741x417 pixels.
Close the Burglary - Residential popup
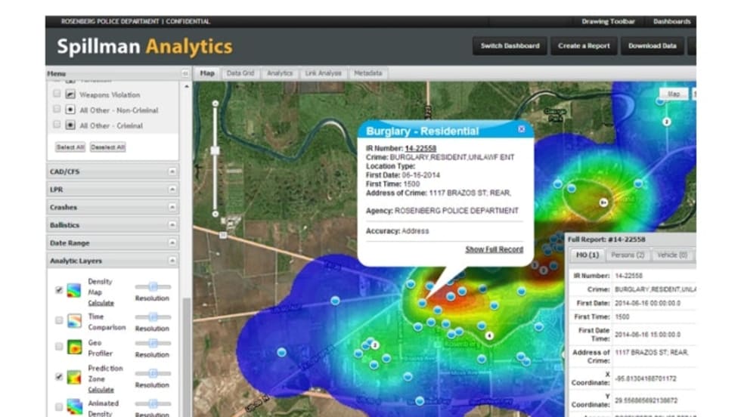tap(521, 130)
